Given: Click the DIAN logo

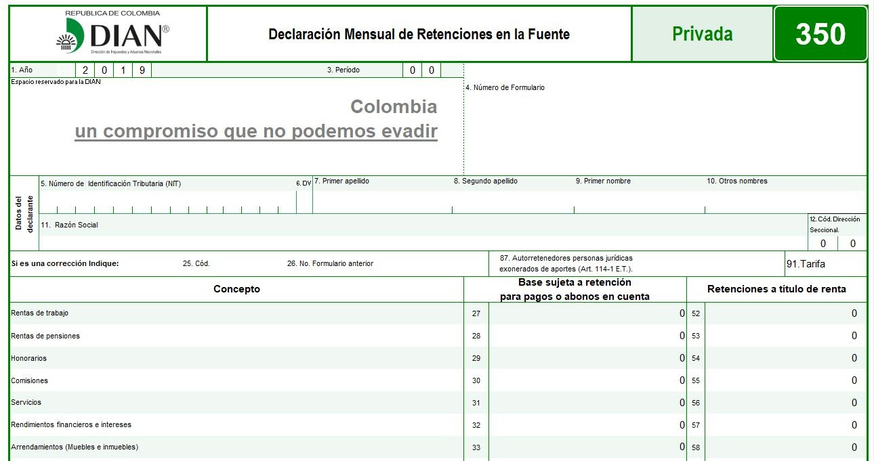Looking at the screenshot, I should [112, 35].
